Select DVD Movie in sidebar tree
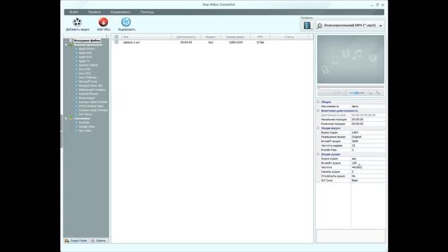 [x=85, y=114]
